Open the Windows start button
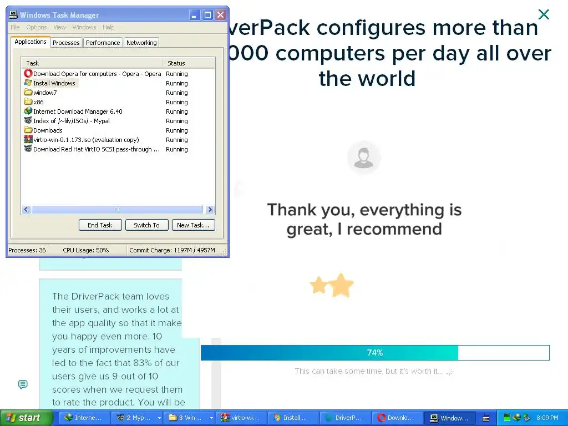Image resolution: width=568 pixels, height=426 pixels. click(27, 418)
